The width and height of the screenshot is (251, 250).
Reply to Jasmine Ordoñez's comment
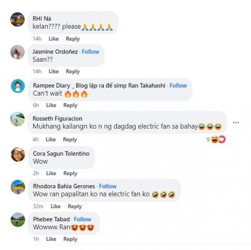pyautogui.click(x=73, y=72)
